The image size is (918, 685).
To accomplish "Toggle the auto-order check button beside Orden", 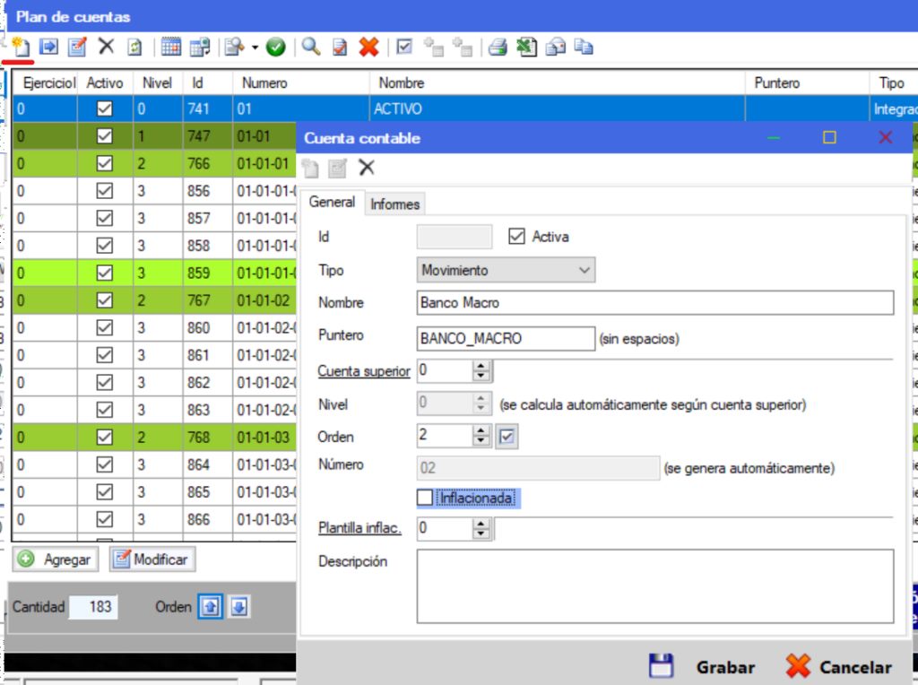I will coord(507,436).
